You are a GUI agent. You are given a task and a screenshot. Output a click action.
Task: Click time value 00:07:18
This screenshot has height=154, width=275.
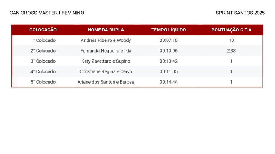pos(169,40)
